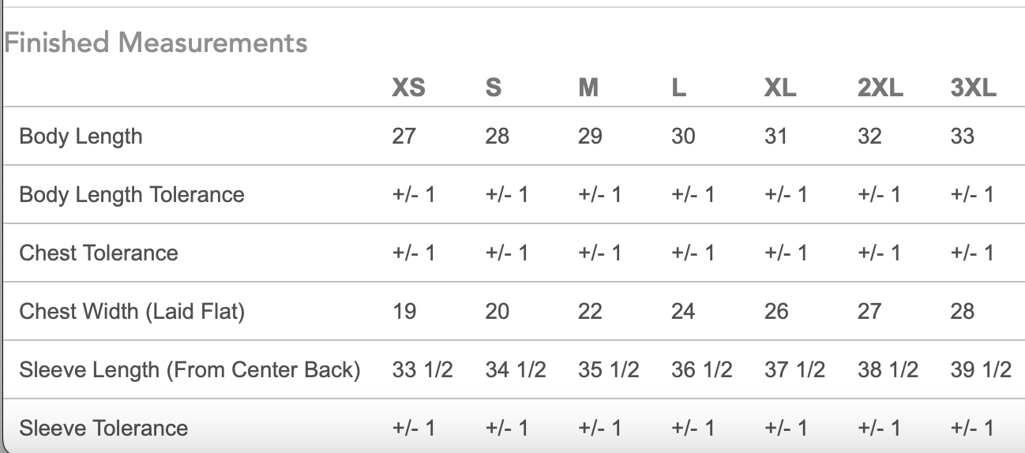Select Chest Width value 26 for XL
This screenshot has width=1025, height=453.
point(776,312)
